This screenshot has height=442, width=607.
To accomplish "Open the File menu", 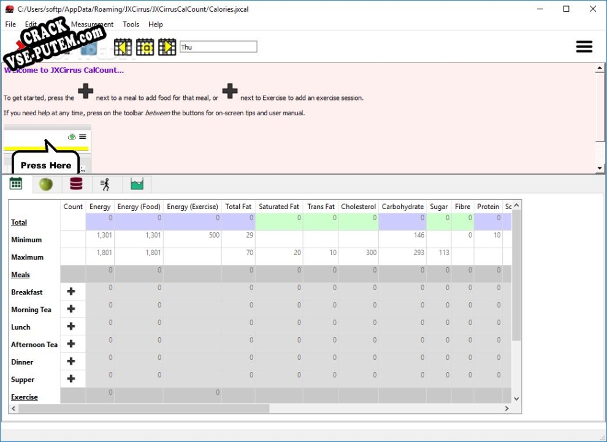I will (10, 25).
